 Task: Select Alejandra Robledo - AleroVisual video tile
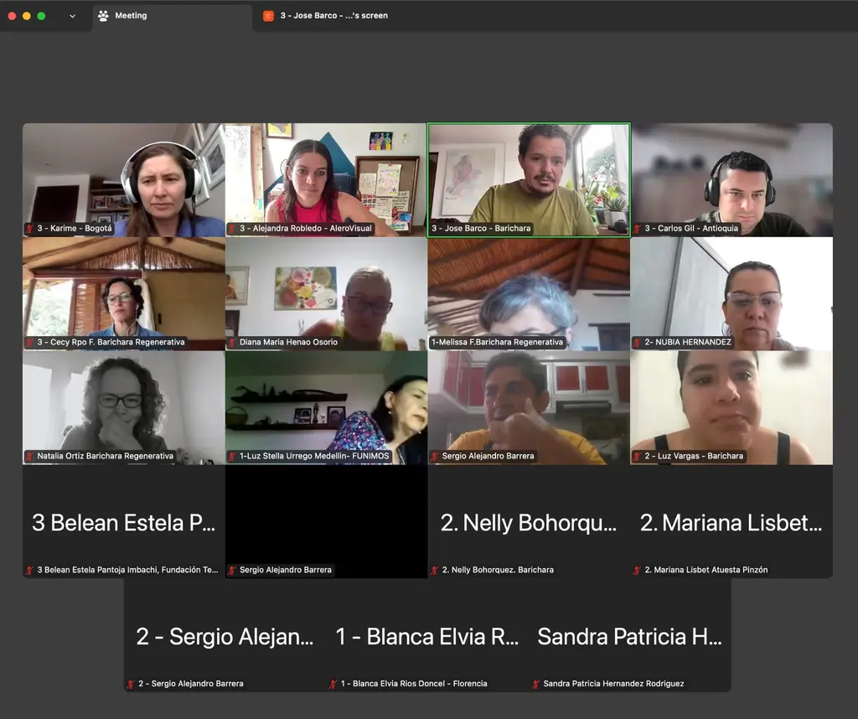point(326,179)
